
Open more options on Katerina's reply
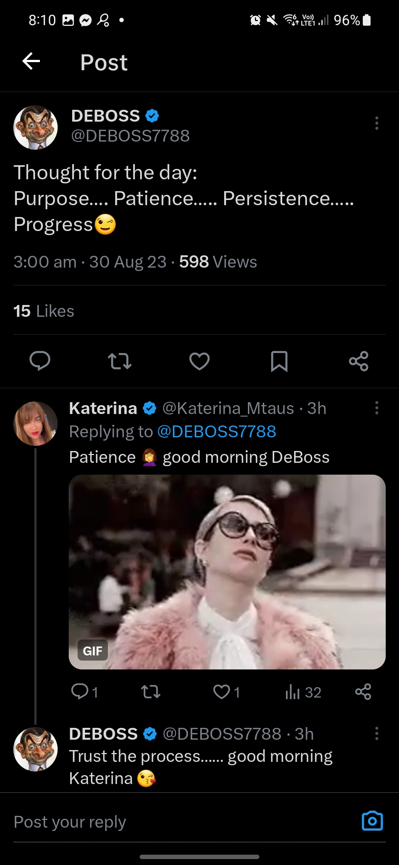(376, 408)
